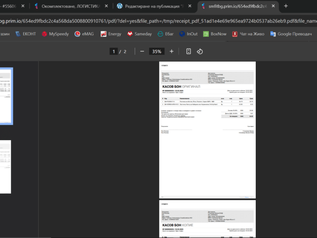Screen dimensions: 317x238
Task: Open the Energy bookmark
Action: point(110,34)
